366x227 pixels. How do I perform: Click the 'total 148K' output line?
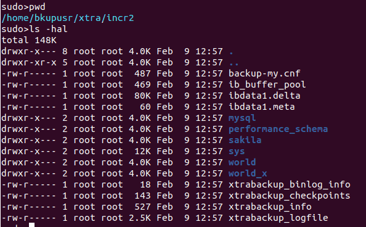(x=29, y=40)
